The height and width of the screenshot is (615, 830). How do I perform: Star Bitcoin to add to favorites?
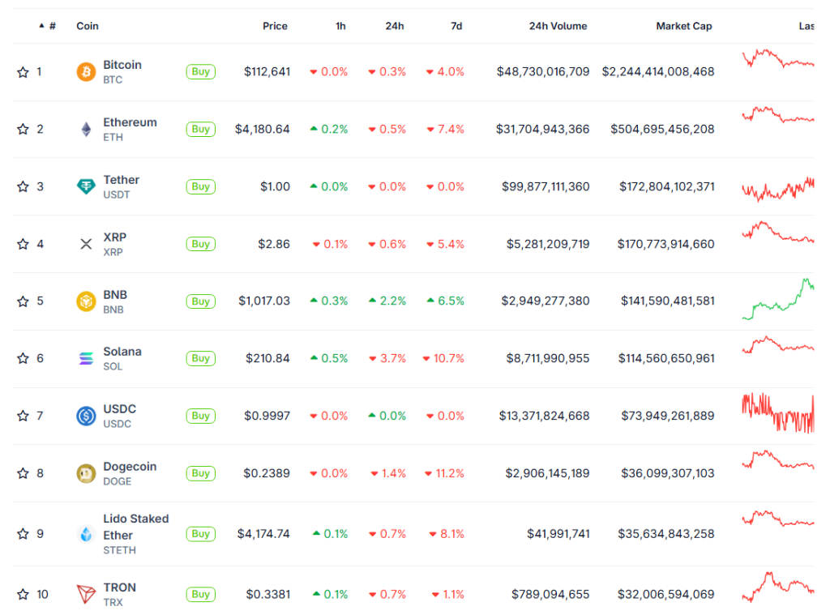(x=23, y=72)
